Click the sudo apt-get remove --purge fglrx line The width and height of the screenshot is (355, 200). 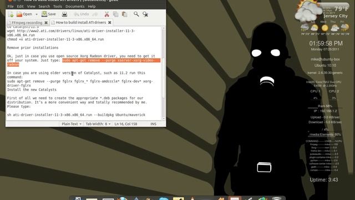pyautogui.click(x=80, y=81)
